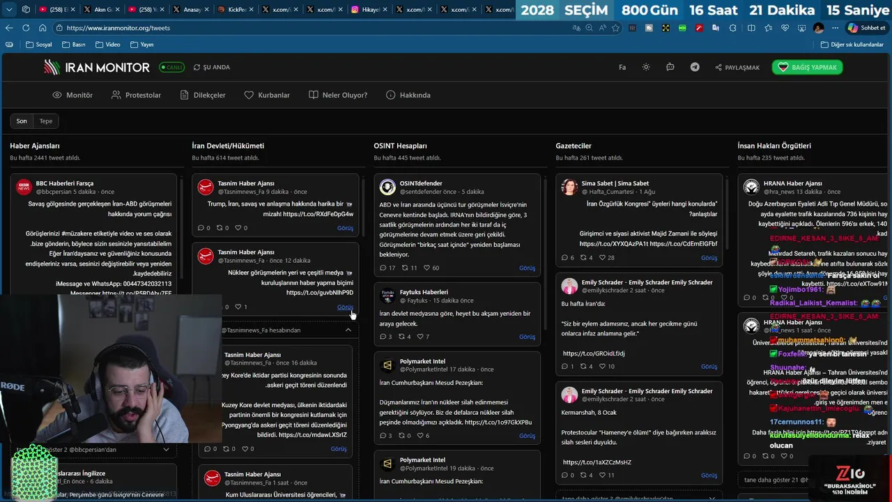
Task: Open the chat bubble icon in site header
Action: pos(670,67)
